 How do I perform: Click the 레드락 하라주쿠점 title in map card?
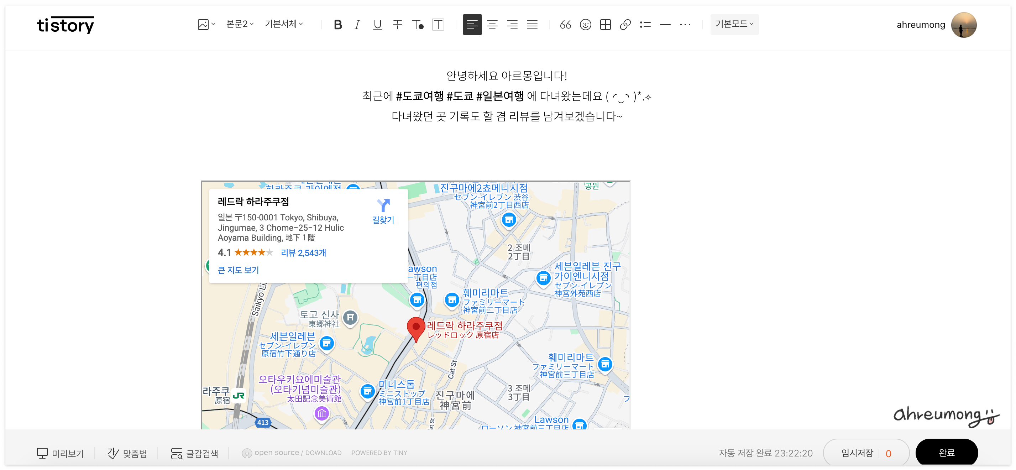pos(253,202)
